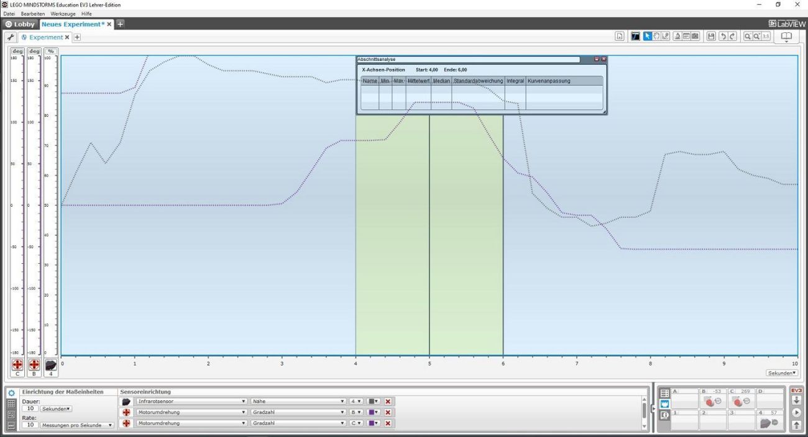Toggle infrared sensor port 4 axis icon

(x=50, y=365)
